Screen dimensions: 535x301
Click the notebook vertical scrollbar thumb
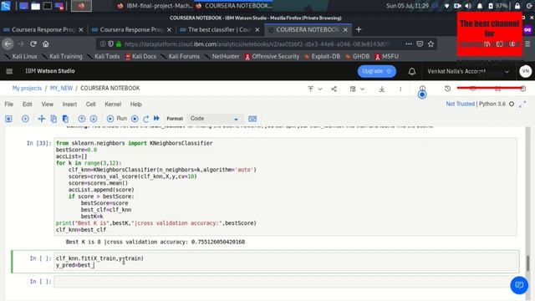(x=527, y=263)
